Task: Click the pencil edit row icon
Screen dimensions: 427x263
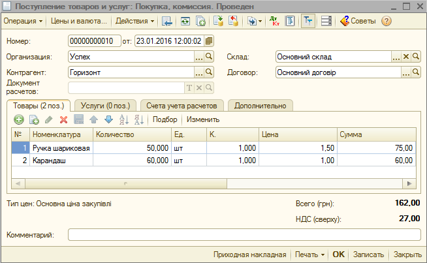Action: [x=48, y=119]
